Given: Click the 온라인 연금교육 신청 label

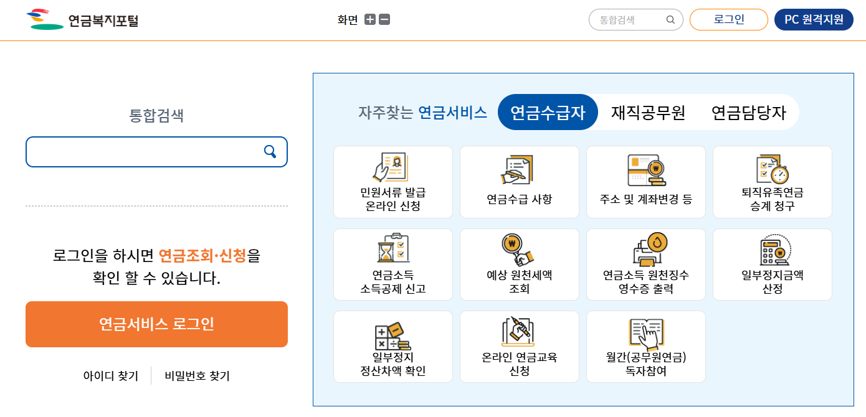Looking at the screenshot, I should point(520,364).
